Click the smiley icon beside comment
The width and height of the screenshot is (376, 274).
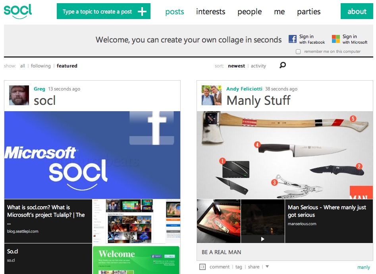(202, 267)
